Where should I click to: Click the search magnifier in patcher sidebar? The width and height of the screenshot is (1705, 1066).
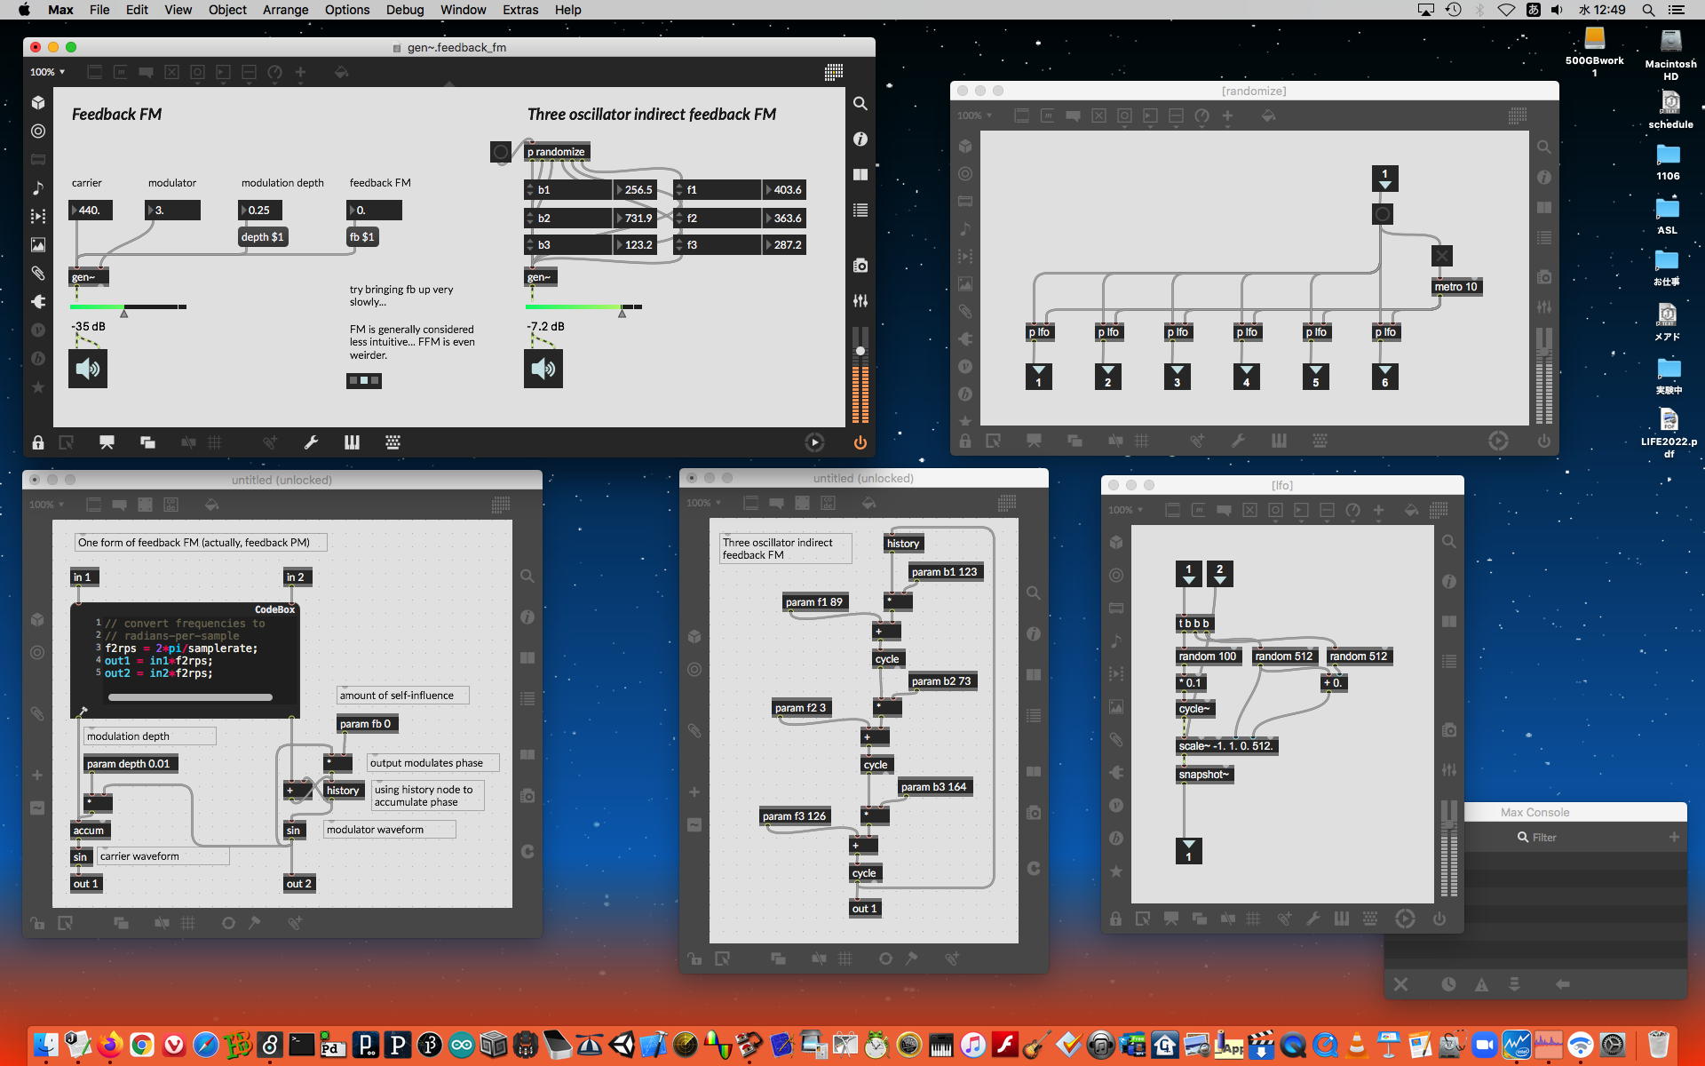[860, 104]
